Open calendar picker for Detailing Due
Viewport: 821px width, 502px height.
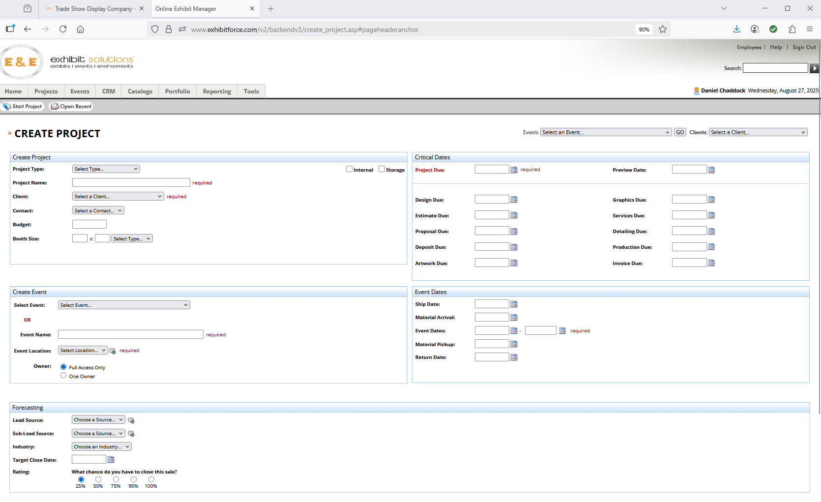pos(711,231)
